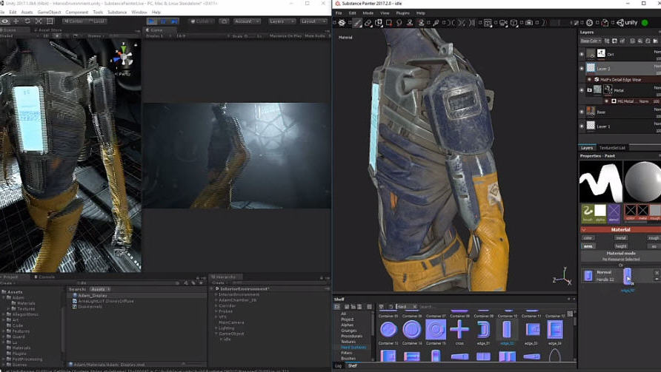
Task: Open the Unity Account dropdown
Action: click(247, 21)
